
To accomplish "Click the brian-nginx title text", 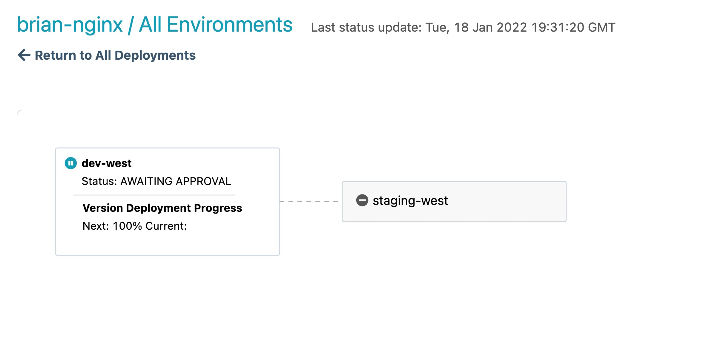I will pos(70,25).
